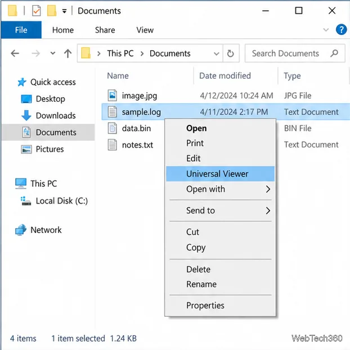Viewport: 350px width, 350px height.
Task: Click the image.jpg file icon
Action: (x=113, y=95)
